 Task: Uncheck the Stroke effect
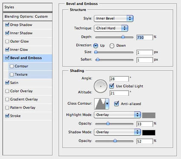[x=7, y=116]
